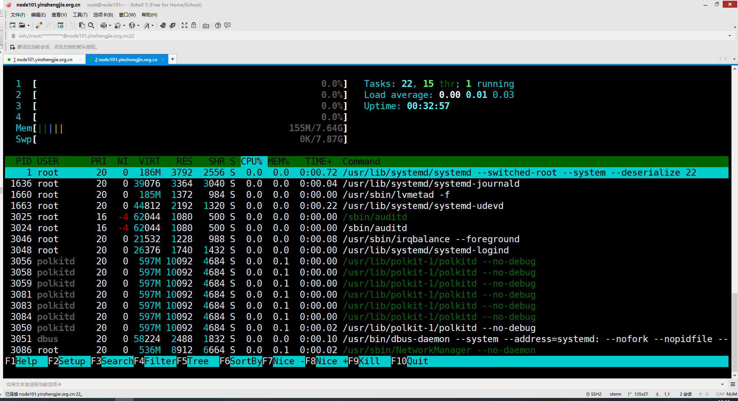Expand the toolbar overflow arrow

tap(735, 27)
